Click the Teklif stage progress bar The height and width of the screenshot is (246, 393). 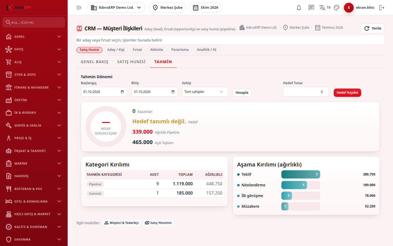[x=301, y=174]
